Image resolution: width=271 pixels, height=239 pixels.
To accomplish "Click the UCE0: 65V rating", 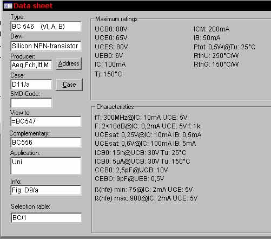I will click(x=111, y=38).
